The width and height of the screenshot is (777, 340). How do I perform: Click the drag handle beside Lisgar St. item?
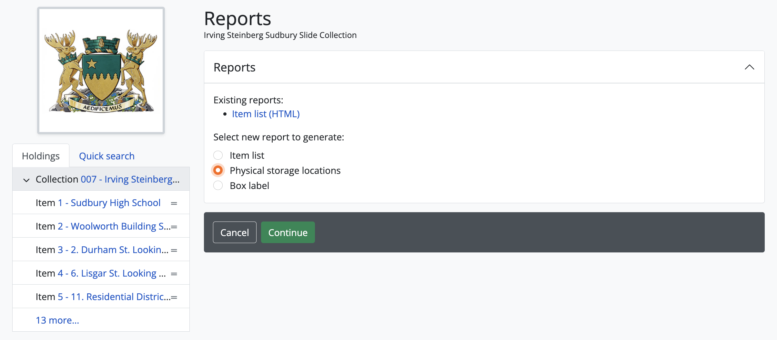174,274
